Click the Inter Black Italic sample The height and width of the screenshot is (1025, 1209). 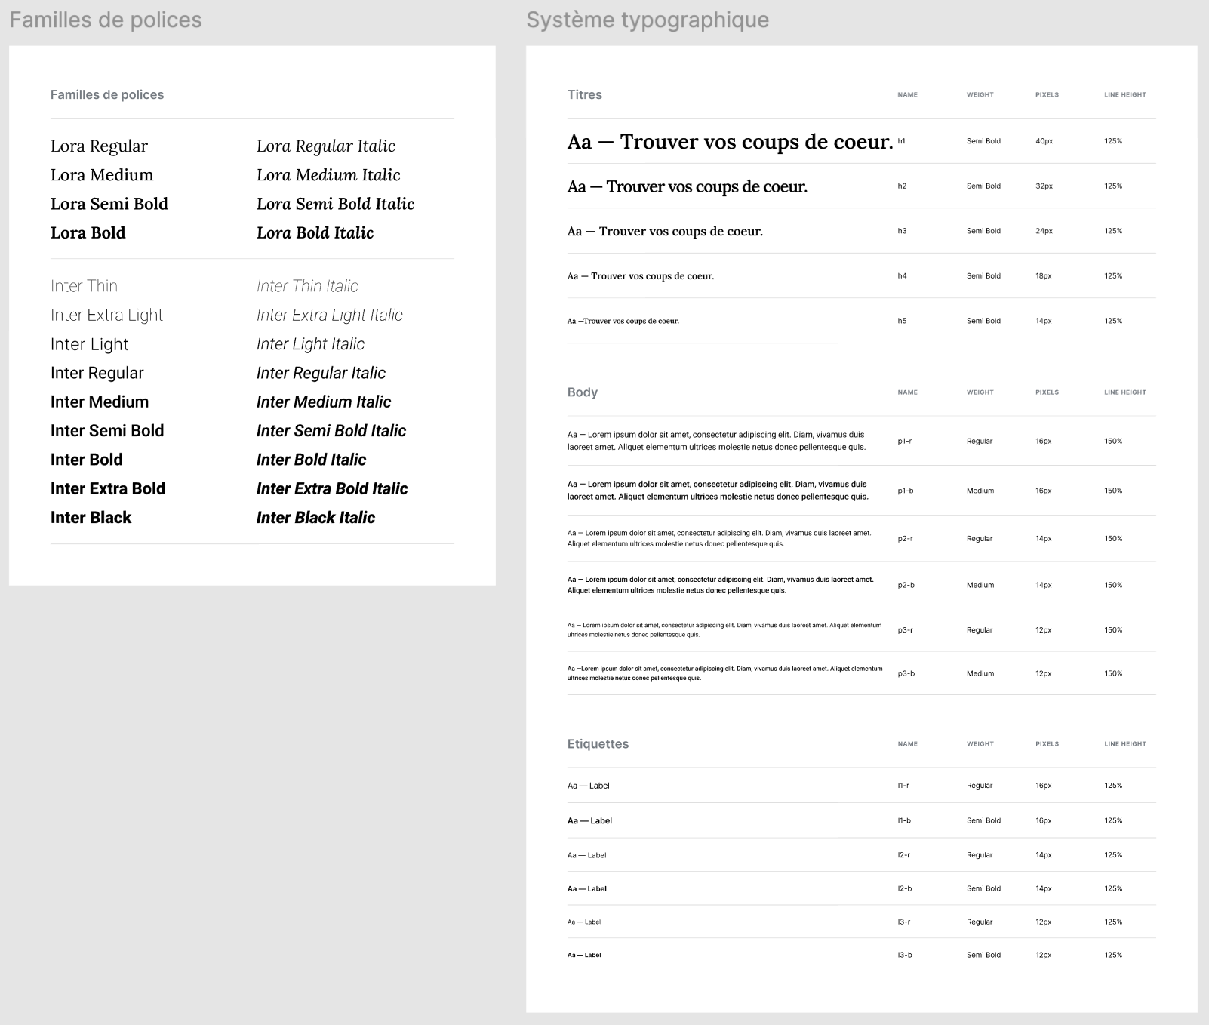315,517
